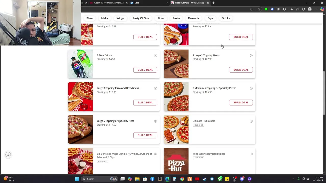Open YouTube from the taskbar

point(197,179)
